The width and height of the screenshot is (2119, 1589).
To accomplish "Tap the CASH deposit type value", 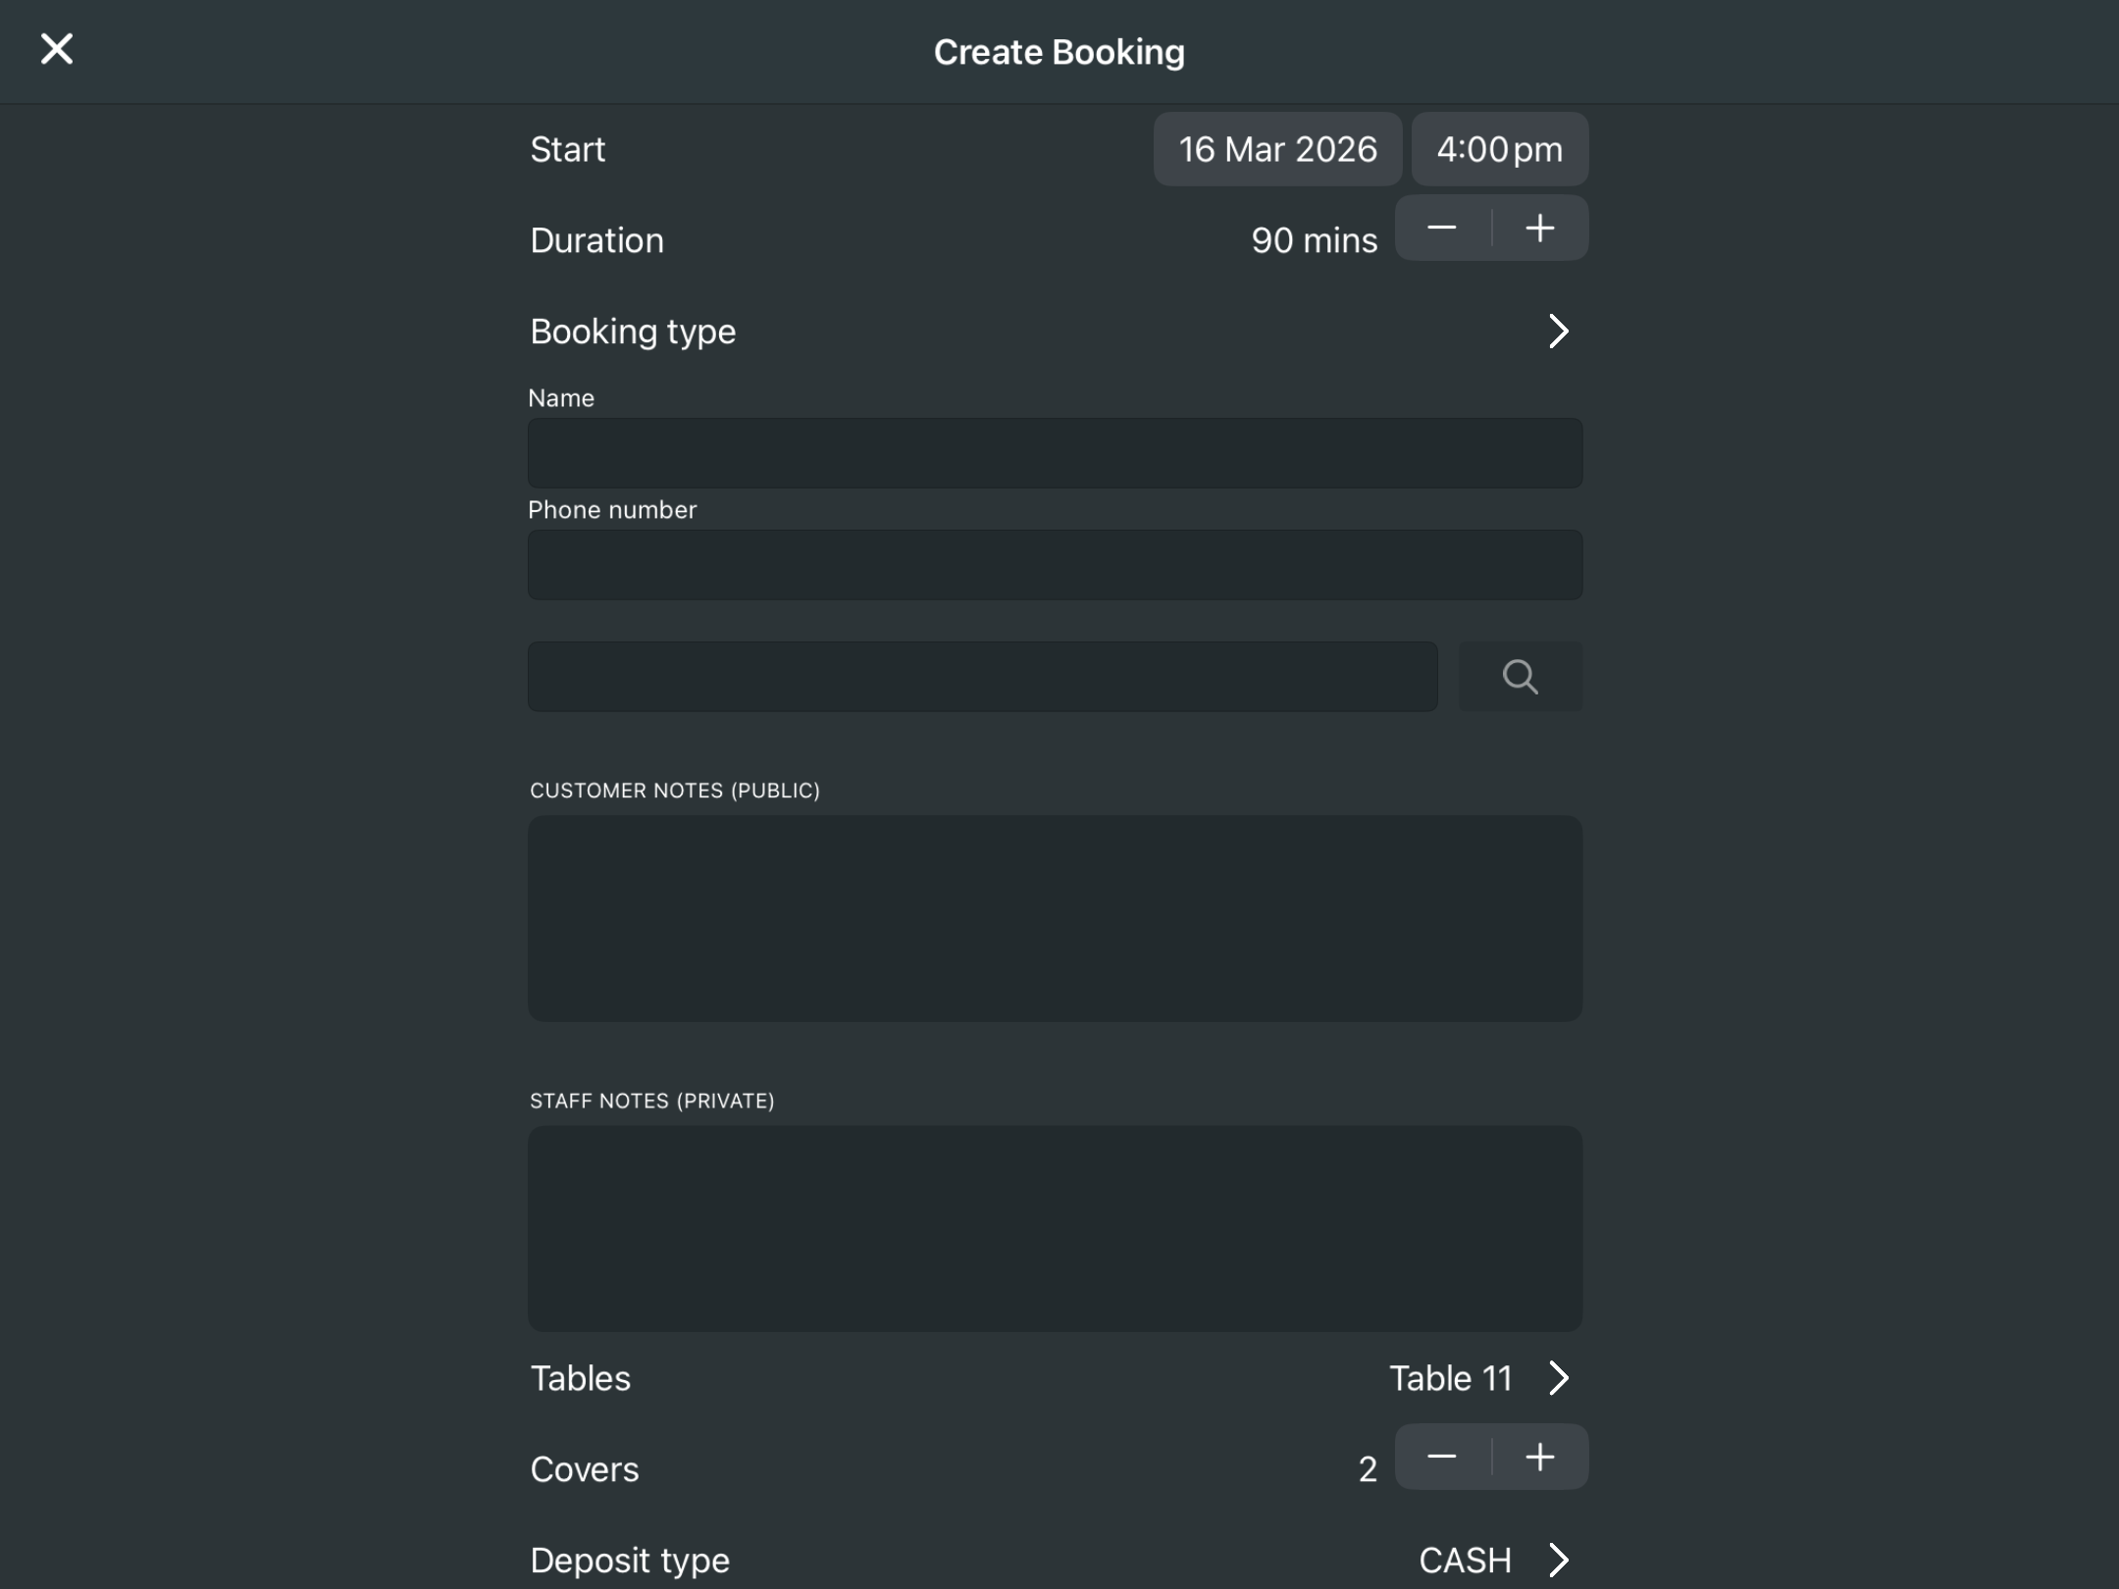I will 1464,1560.
